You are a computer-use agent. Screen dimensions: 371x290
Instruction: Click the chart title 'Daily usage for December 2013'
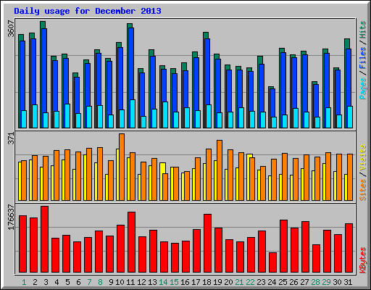click(88, 11)
